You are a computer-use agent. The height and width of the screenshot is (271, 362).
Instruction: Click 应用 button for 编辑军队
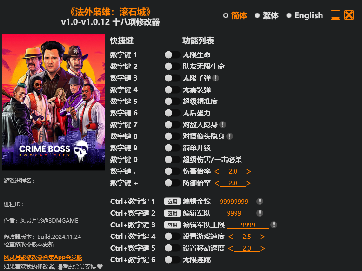[172, 213]
